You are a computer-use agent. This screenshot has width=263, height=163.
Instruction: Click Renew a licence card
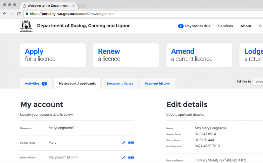pos(126,55)
